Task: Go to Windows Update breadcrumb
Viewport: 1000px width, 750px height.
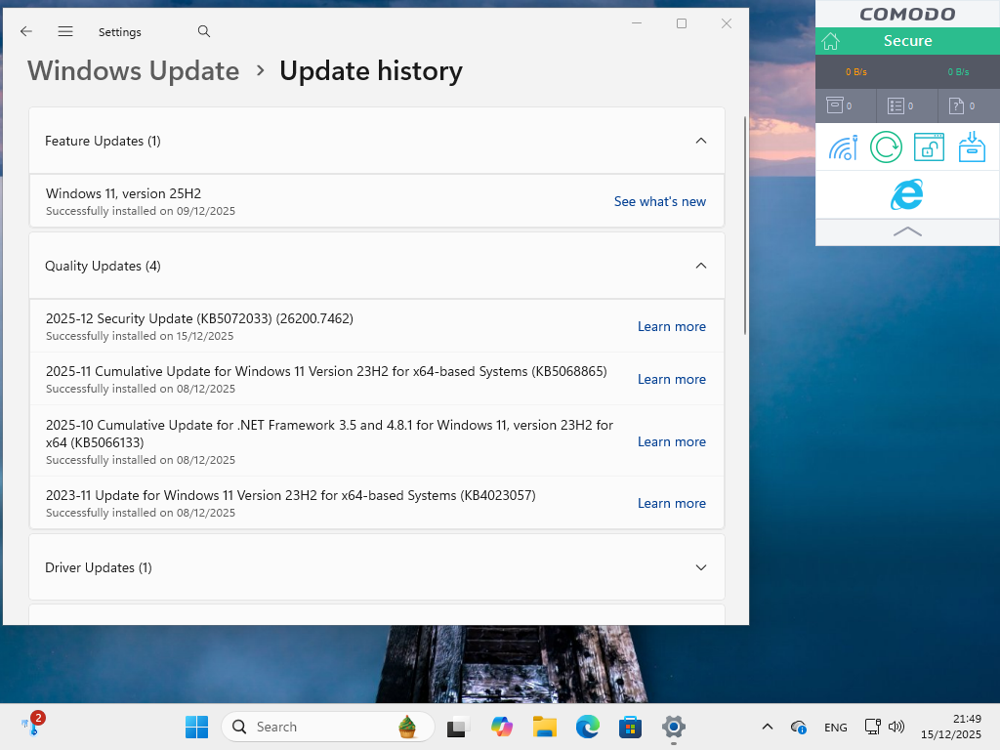Action: (133, 71)
